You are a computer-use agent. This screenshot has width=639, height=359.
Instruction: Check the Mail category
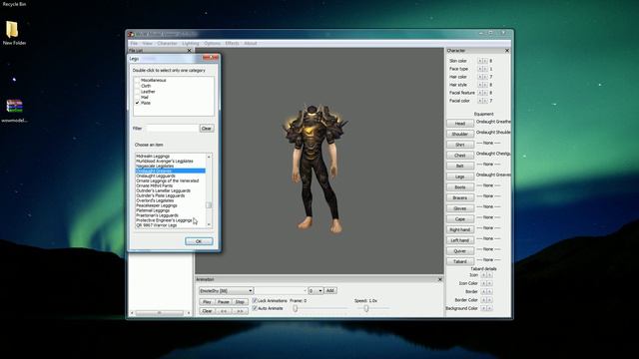138,98
